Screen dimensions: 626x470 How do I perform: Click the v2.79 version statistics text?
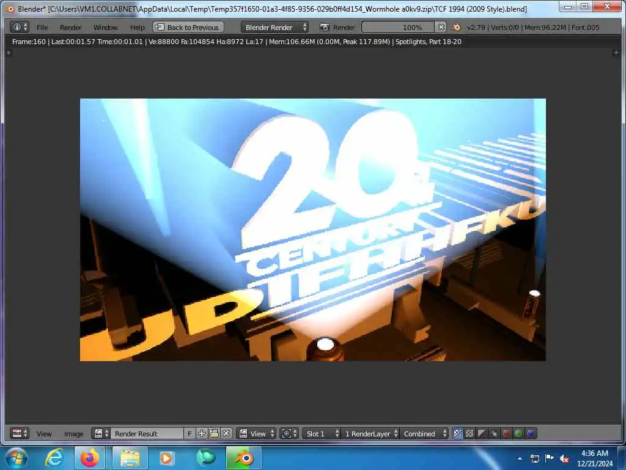(x=533, y=28)
